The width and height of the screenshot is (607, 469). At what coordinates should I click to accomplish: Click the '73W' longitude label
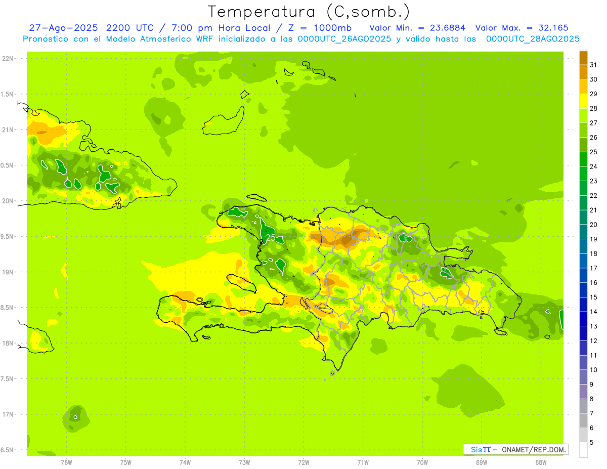tap(244, 462)
